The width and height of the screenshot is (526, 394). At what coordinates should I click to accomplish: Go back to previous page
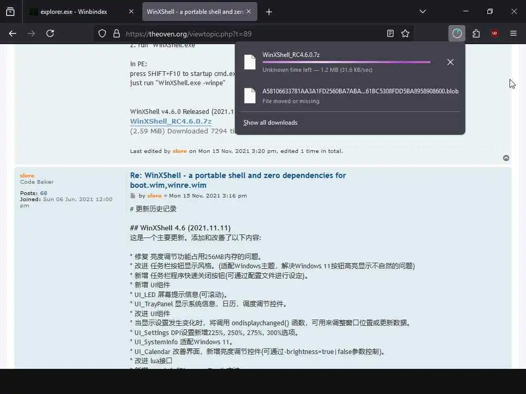(x=13, y=33)
